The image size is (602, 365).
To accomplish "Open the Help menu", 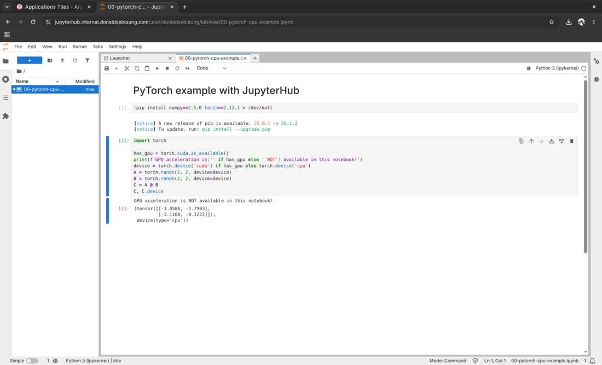I will pos(137,47).
